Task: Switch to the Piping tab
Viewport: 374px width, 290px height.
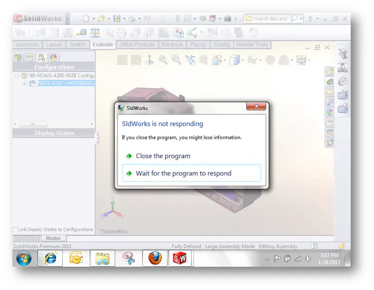Action: click(x=198, y=44)
